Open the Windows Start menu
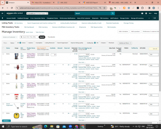 point(3,126)
